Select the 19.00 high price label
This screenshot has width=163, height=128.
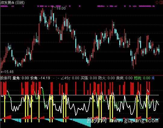[61, 8]
